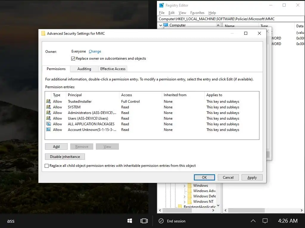Open Registry Editor Edit menu

pos(171,12)
